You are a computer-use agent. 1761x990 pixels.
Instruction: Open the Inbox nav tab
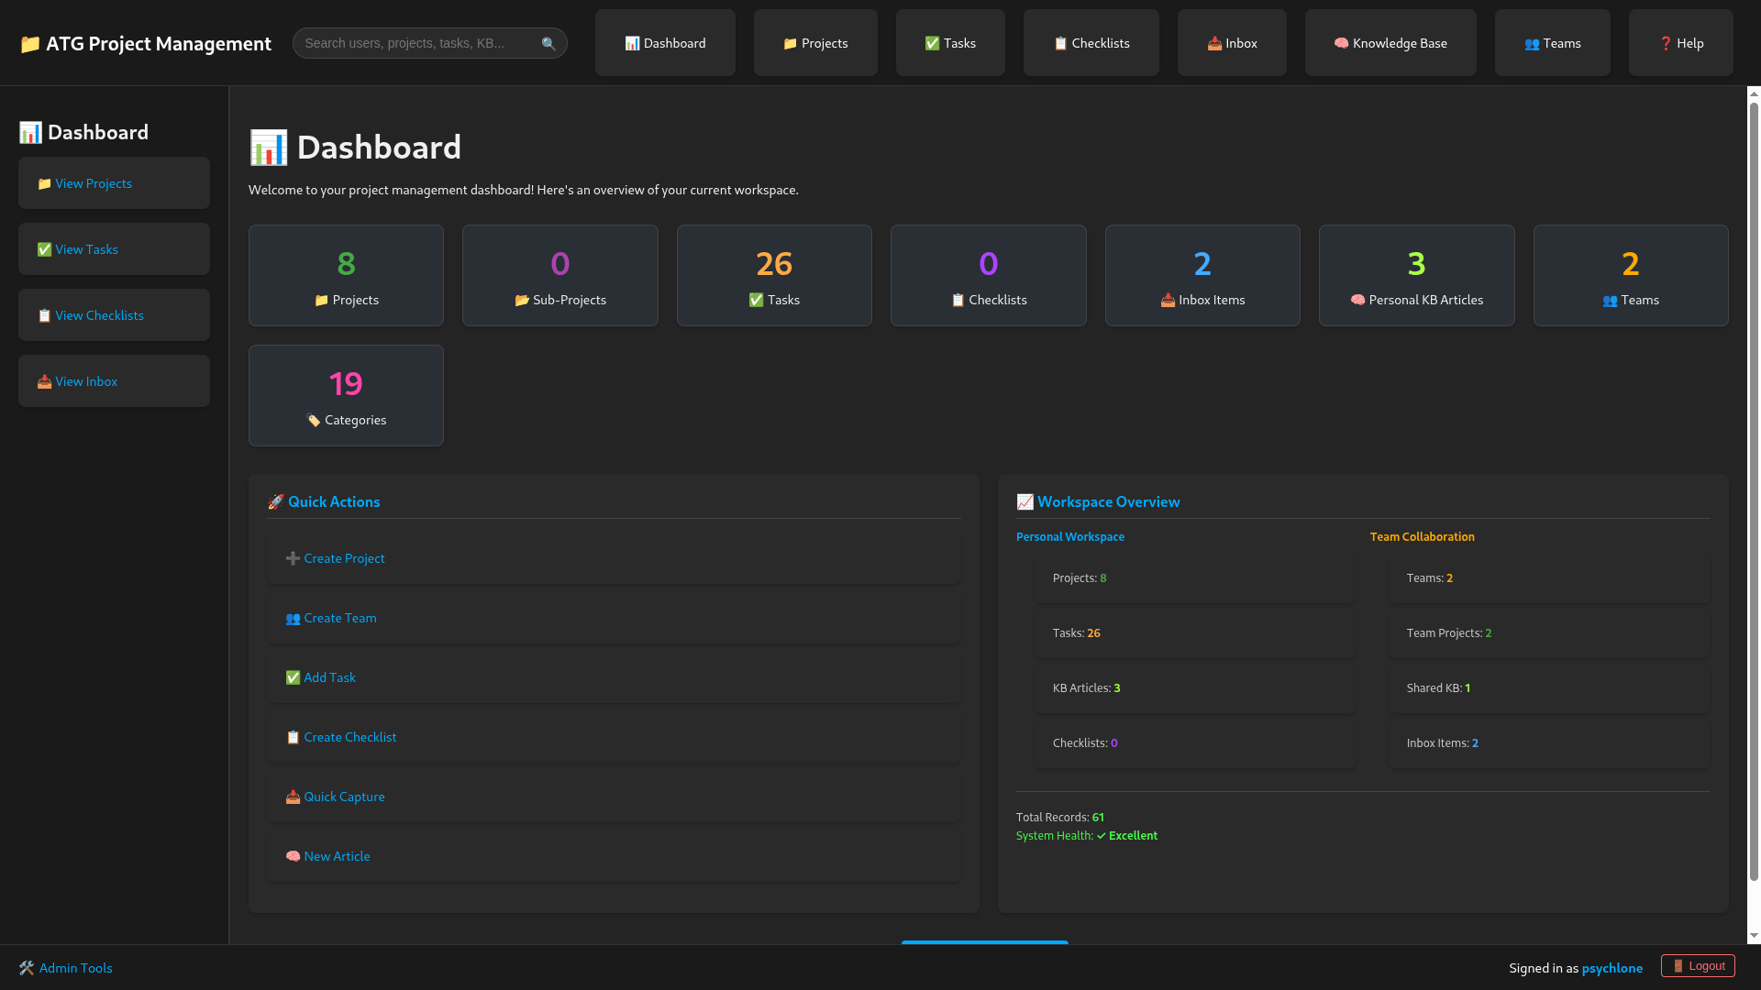tap(1231, 43)
